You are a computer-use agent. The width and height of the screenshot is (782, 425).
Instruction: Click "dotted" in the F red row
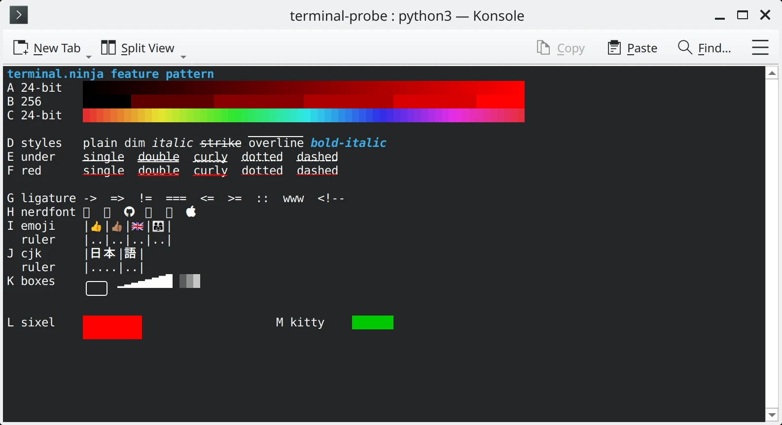click(262, 171)
